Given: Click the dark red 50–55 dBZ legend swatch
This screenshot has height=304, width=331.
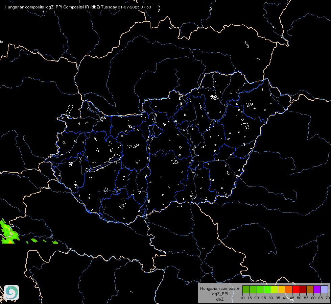Looking at the screenshot, I should click(303, 289).
